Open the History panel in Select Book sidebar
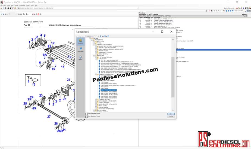 [x=80, y=58]
